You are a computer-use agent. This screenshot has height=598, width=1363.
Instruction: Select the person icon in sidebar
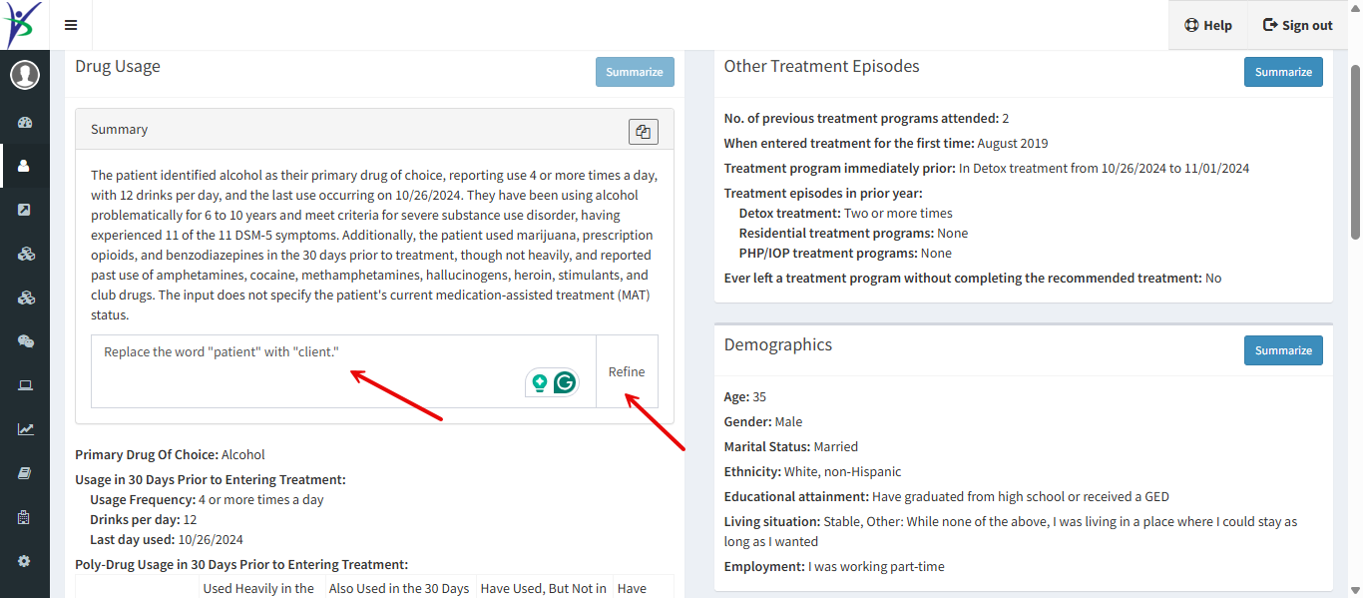click(x=25, y=167)
